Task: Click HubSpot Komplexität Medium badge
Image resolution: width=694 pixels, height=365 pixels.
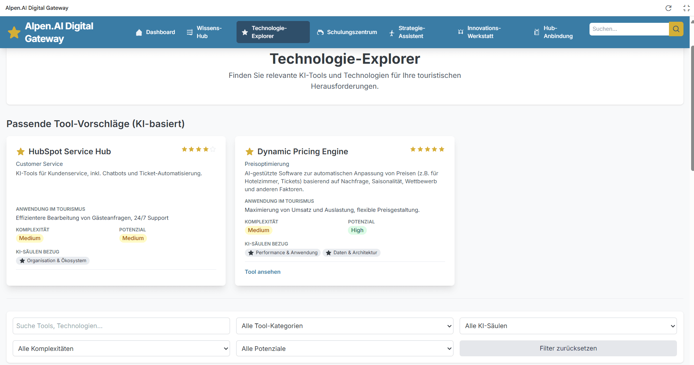Action: tap(30, 238)
